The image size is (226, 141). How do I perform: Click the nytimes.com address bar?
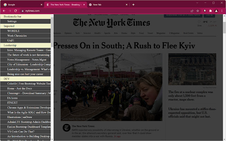click(x=105, y=11)
